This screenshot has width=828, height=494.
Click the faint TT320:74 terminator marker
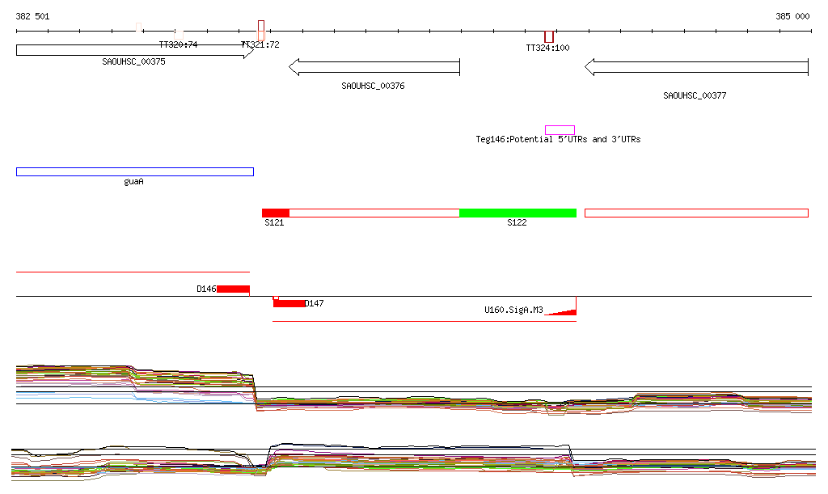pyautogui.click(x=179, y=35)
